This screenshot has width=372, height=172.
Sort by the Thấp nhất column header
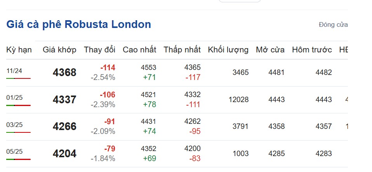tap(182, 50)
